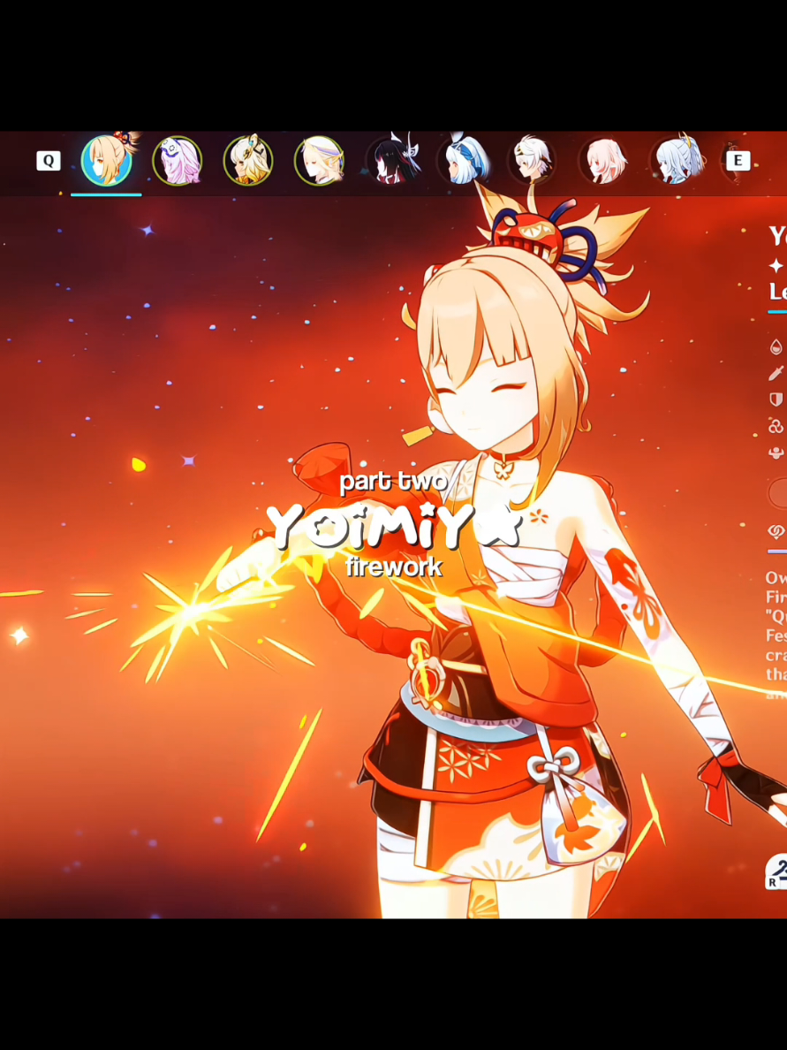Screen dimensions: 787x1050
Task: Select the white-blonde avatar with gold hair ornament
Action: click(248, 161)
